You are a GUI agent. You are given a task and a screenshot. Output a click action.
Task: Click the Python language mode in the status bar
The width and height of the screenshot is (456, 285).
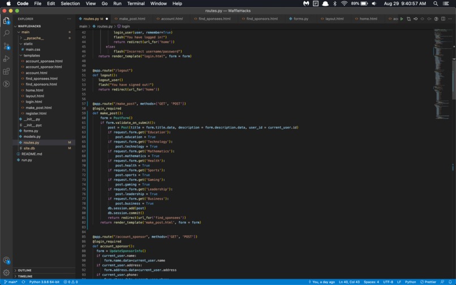pyautogui.click(x=410, y=282)
